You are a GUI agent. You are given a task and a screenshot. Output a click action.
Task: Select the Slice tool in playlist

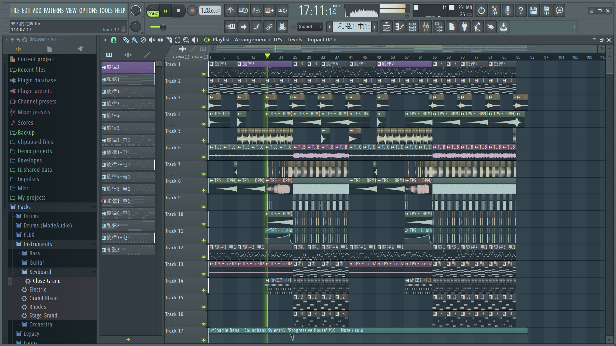pos(169,40)
